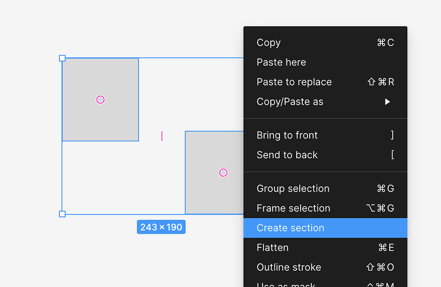Expand the Copy/Paste as submenu arrow

coord(387,102)
